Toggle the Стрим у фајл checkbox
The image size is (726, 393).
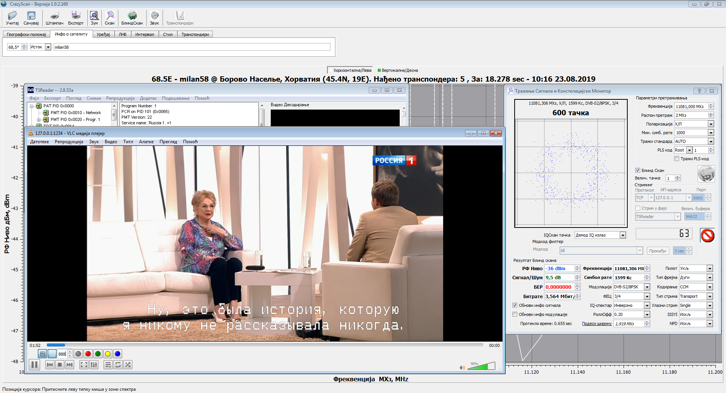(638, 208)
